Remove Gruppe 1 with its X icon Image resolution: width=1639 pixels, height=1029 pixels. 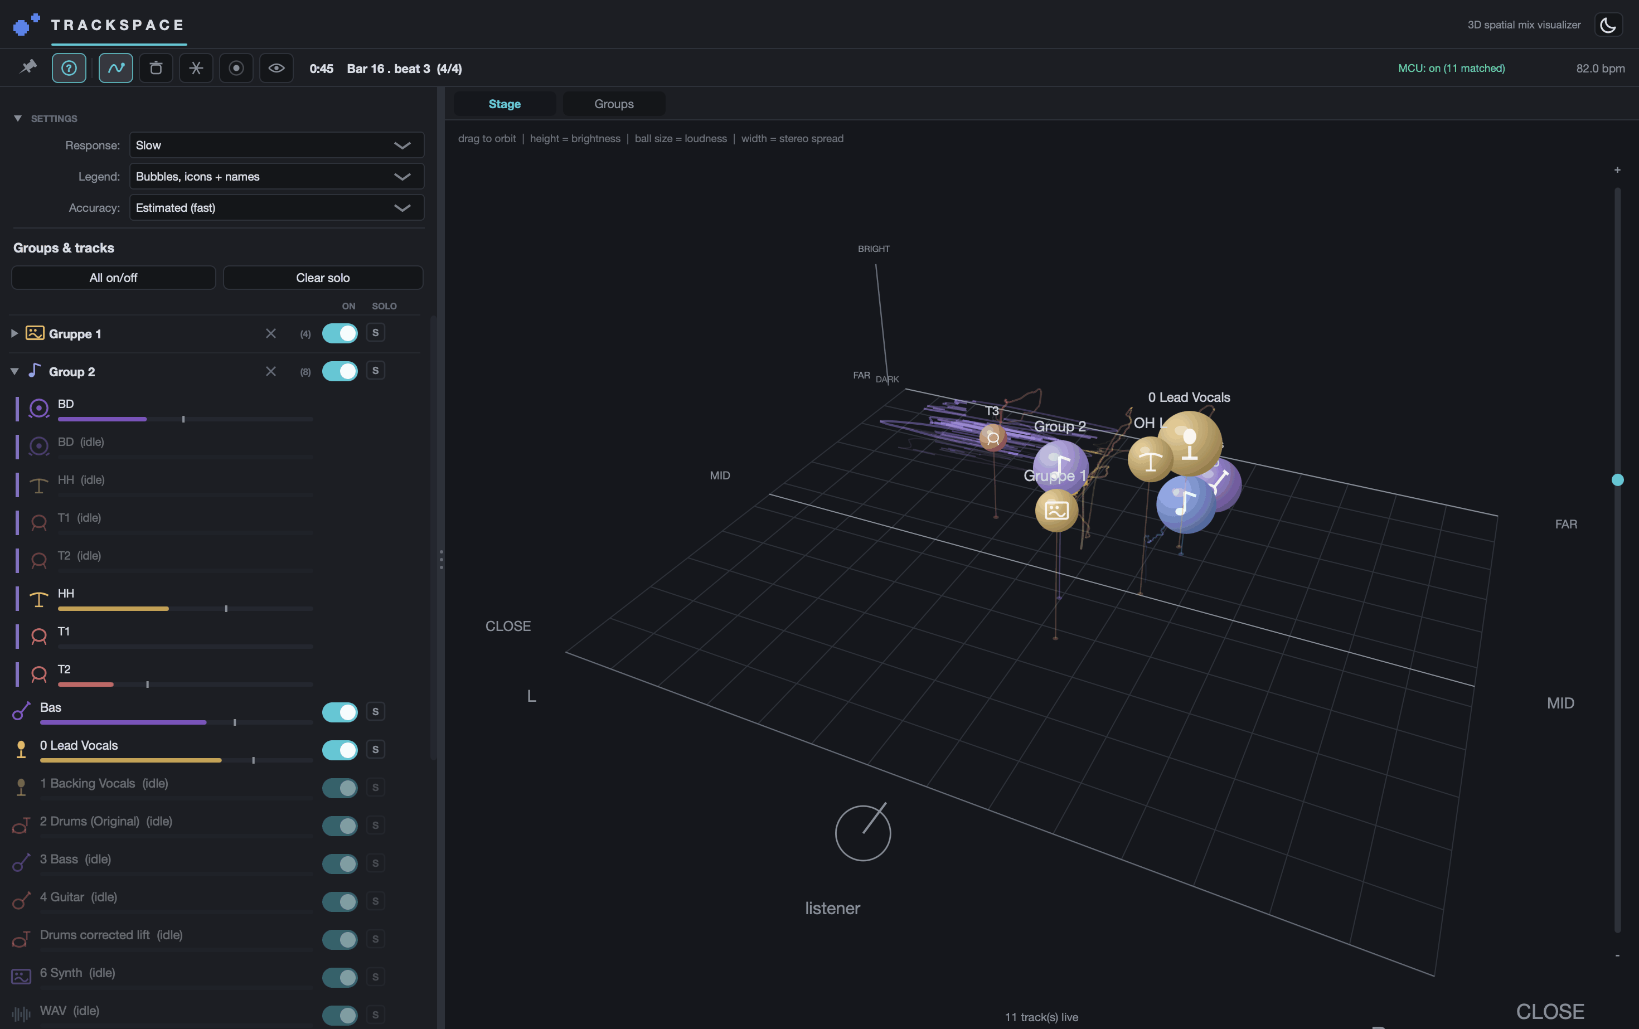(x=271, y=333)
